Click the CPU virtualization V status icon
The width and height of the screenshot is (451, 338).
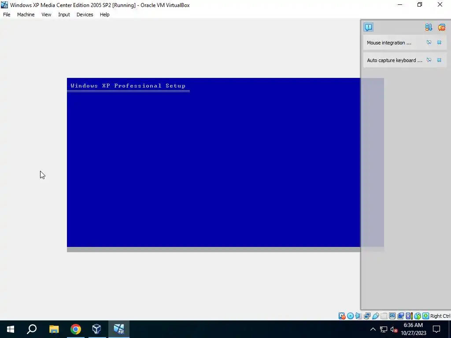409,316
